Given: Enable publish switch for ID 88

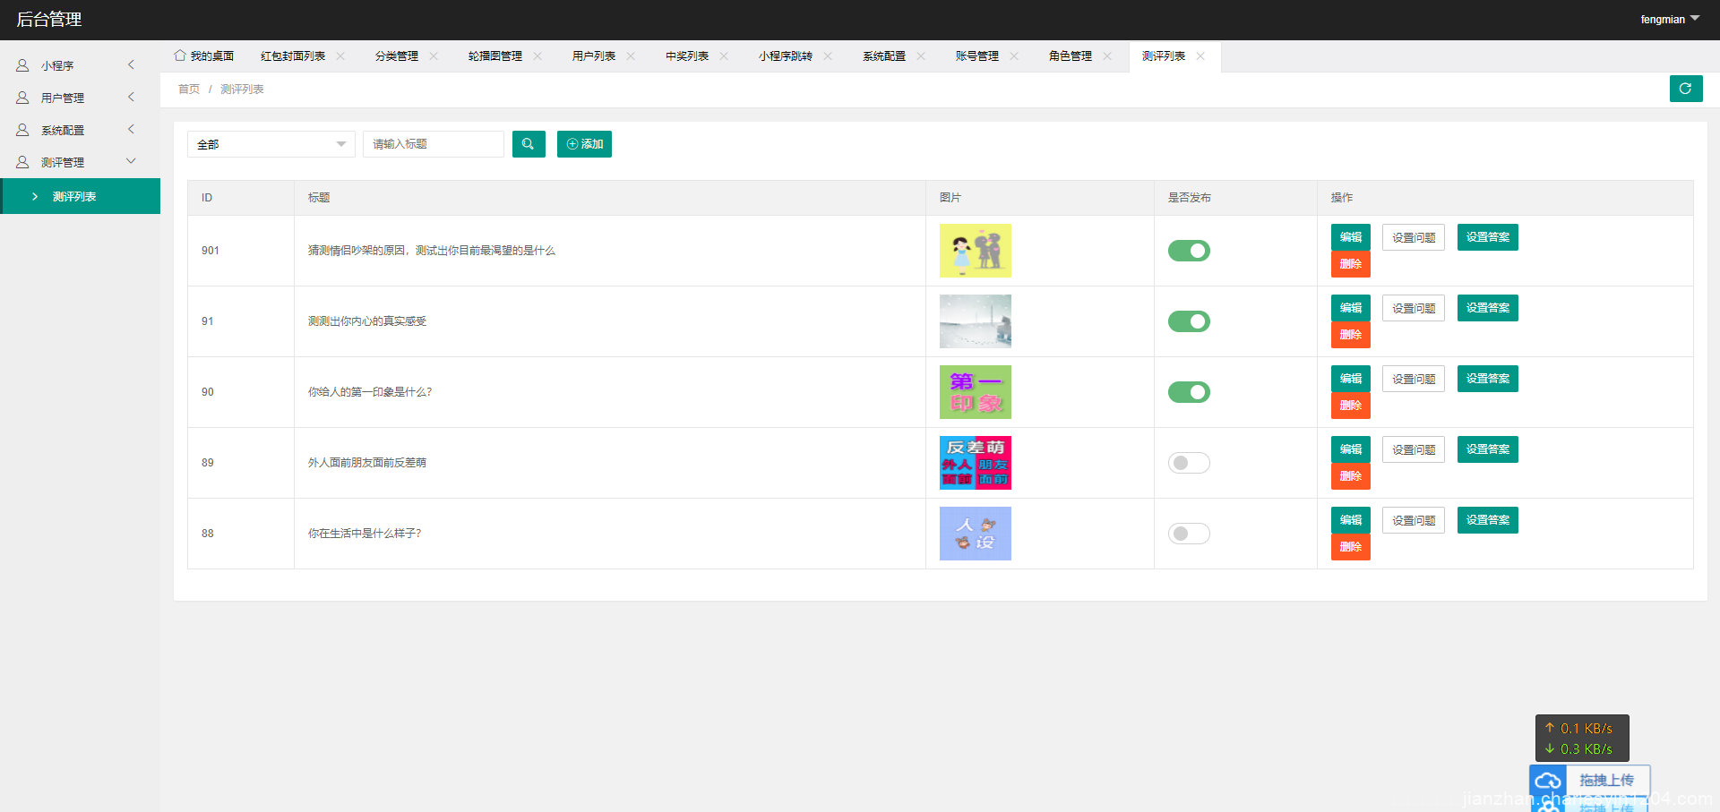Looking at the screenshot, I should 1189,534.
